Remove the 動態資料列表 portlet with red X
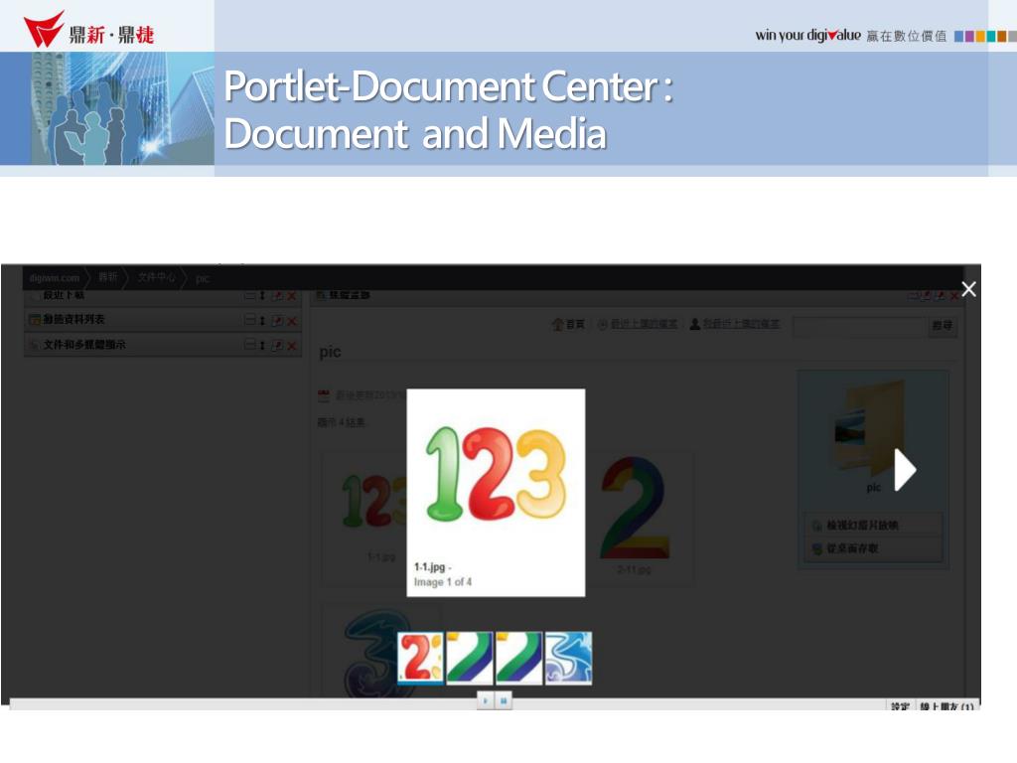This screenshot has height=763, width=1017. [292, 321]
